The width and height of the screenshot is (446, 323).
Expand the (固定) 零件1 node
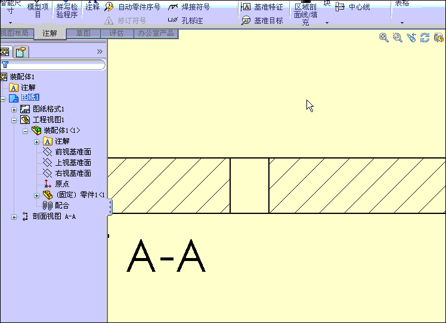[x=37, y=195]
